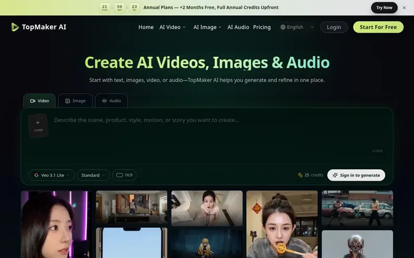Open the Veo 3.1 Lite model dropdown
The image size is (414, 258).
click(x=51, y=175)
